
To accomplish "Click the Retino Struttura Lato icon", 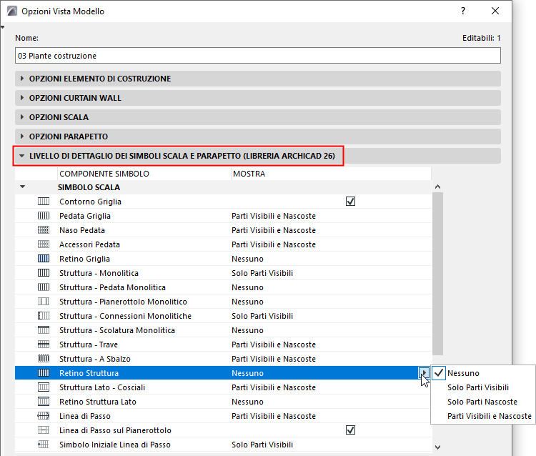I will pyautogui.click(x=44, y=401).
